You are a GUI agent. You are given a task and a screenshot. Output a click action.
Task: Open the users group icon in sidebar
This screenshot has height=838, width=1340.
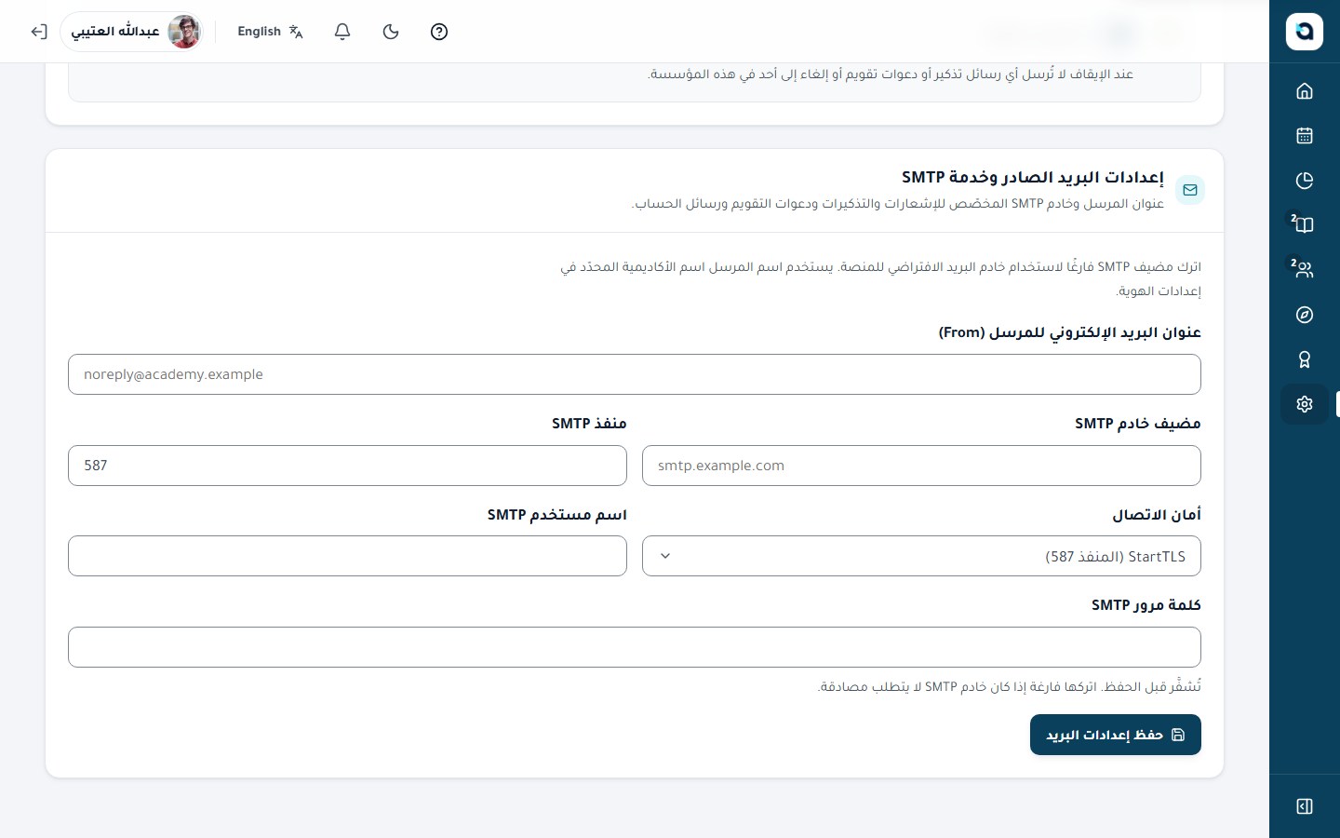1305,270
